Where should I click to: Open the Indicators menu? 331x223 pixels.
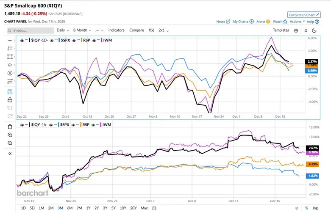(116, 30)
